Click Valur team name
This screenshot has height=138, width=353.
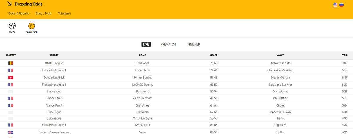pyautogui.click(x=143, y=132)
